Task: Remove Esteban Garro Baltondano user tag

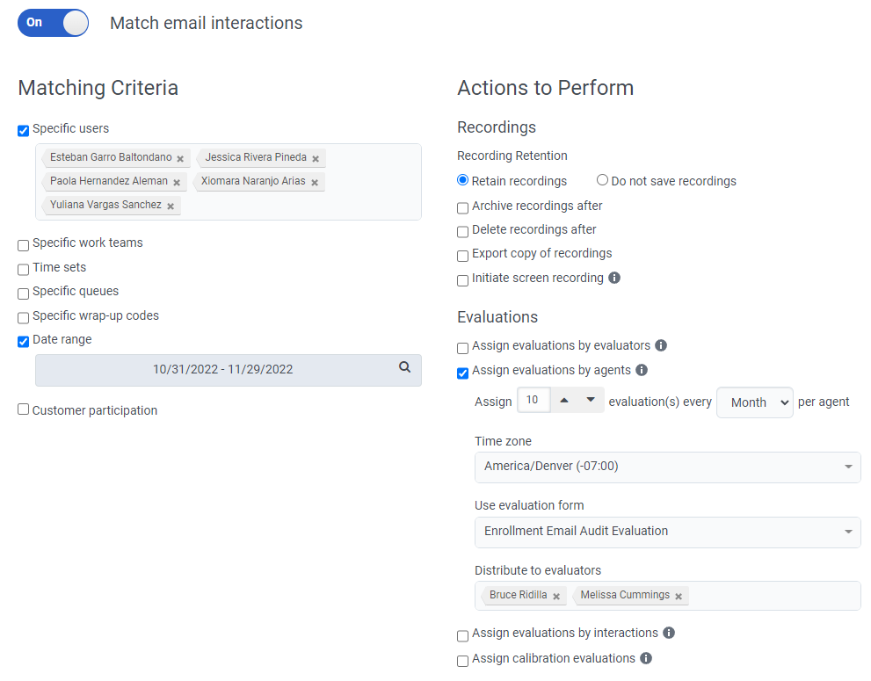Action: pyautogui.click(x=180, y=159)
